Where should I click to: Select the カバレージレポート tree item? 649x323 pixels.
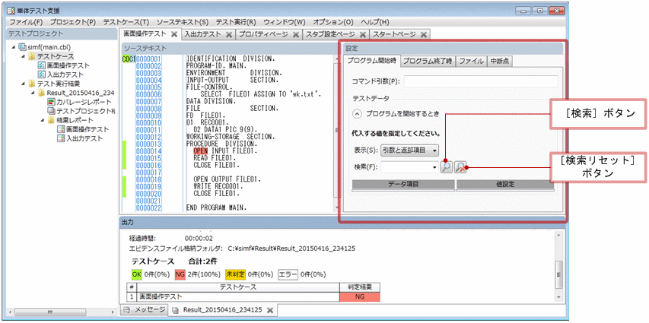tap(84, 102)
